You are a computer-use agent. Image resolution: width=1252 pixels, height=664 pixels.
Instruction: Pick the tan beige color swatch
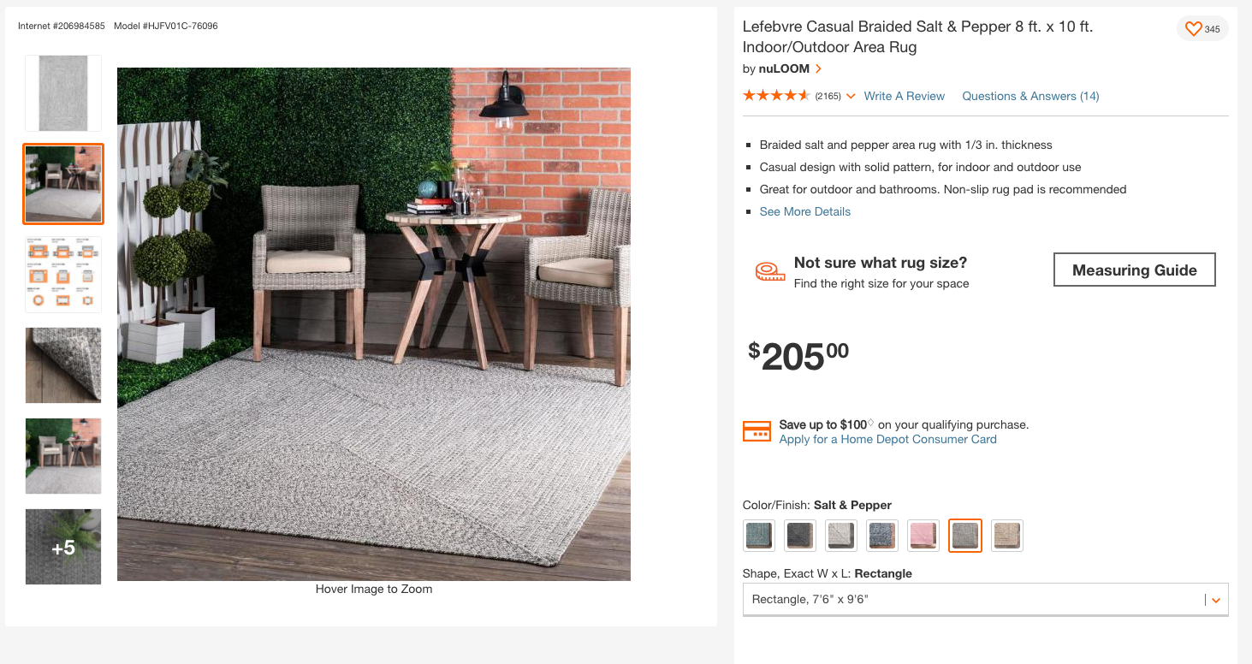[1006, 536]
